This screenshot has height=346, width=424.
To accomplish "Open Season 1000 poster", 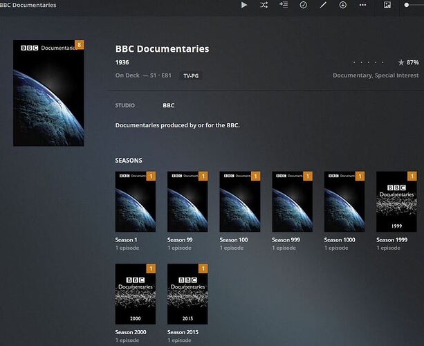I will 344,201.
